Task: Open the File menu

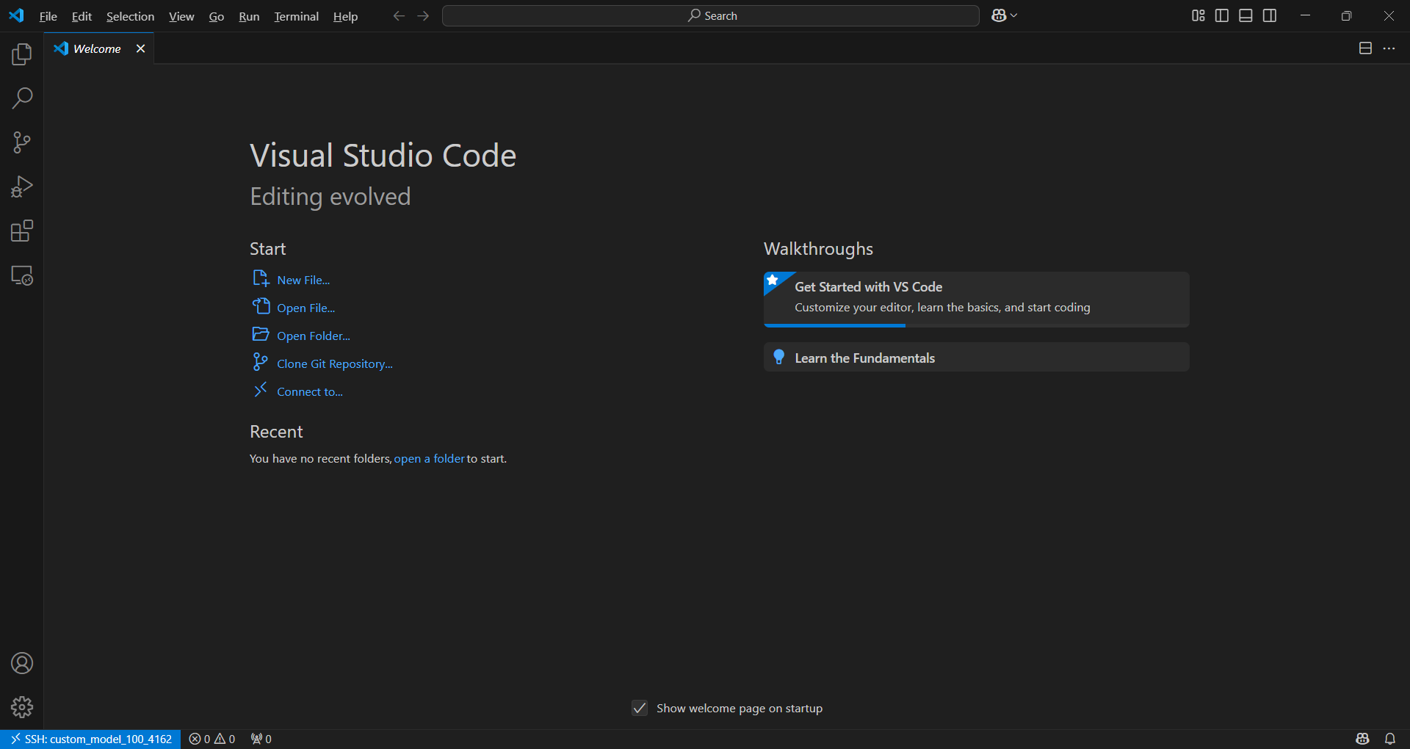Action: 48,16
